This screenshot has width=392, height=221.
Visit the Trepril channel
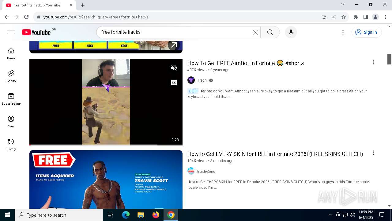202,80
